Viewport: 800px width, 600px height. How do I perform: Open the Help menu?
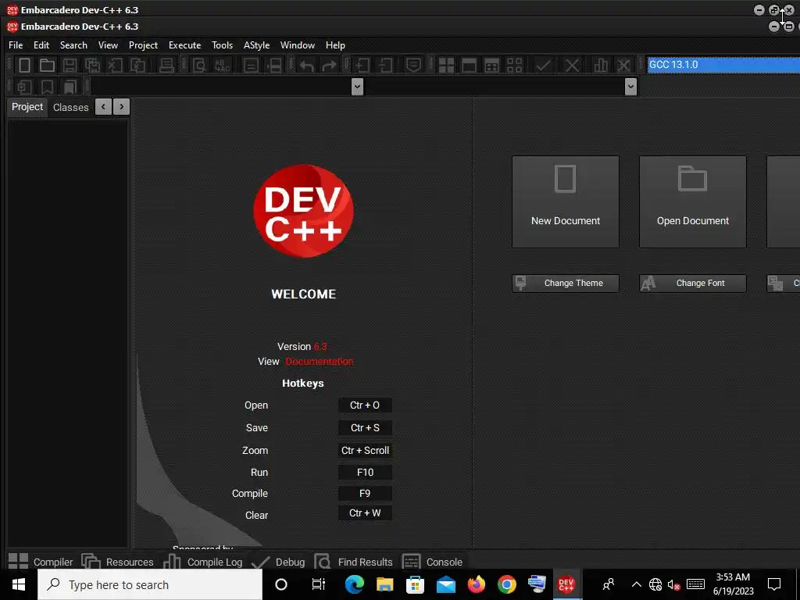click(x=335, y=45)
